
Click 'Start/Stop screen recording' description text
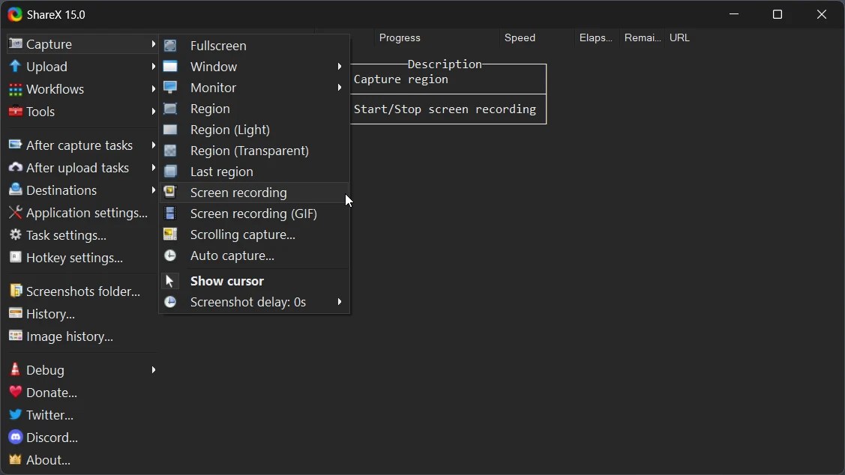pyautogui.click(x=445, y=109)
